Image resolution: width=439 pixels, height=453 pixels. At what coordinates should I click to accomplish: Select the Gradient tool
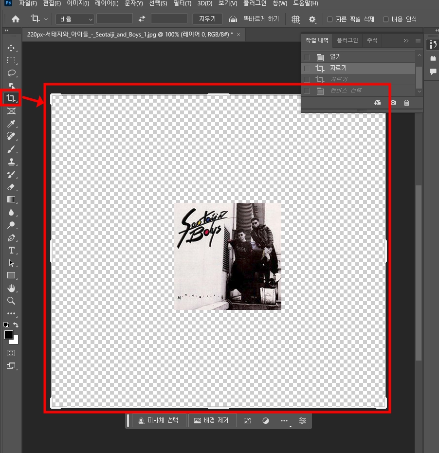[11, 199]
